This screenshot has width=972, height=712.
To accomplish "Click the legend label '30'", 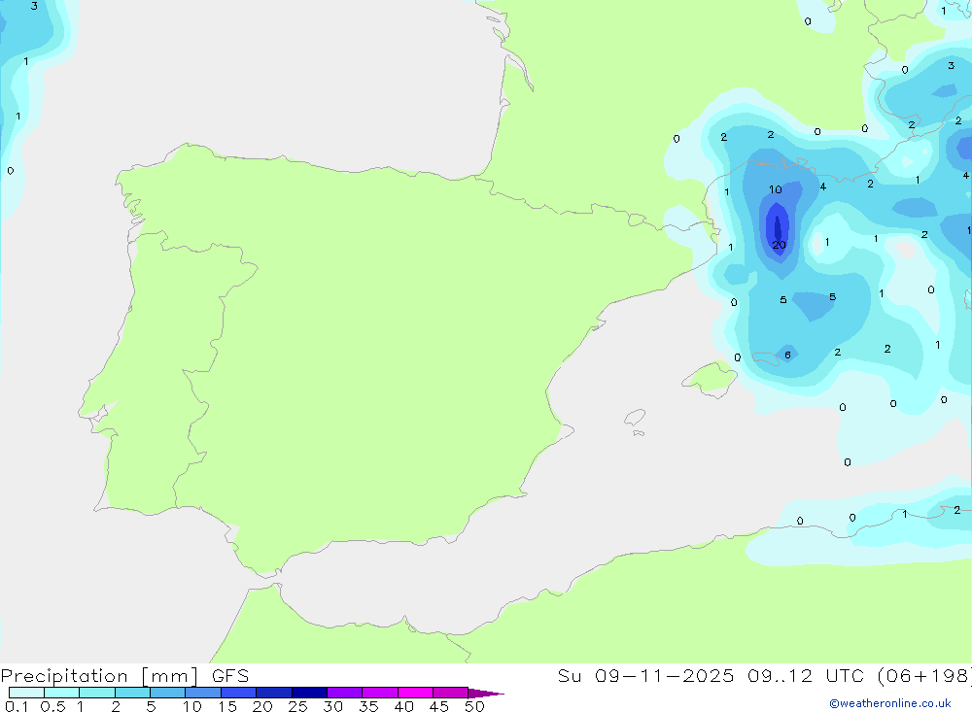I will 332,706.
